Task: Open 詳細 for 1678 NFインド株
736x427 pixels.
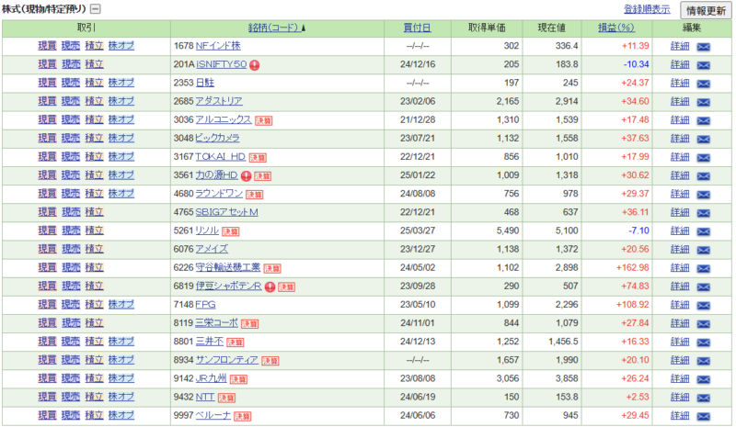Action: [680, 46]
